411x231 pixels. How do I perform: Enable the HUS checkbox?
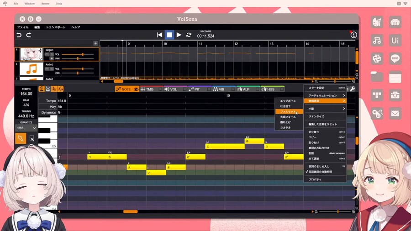[x=281, y=89]
